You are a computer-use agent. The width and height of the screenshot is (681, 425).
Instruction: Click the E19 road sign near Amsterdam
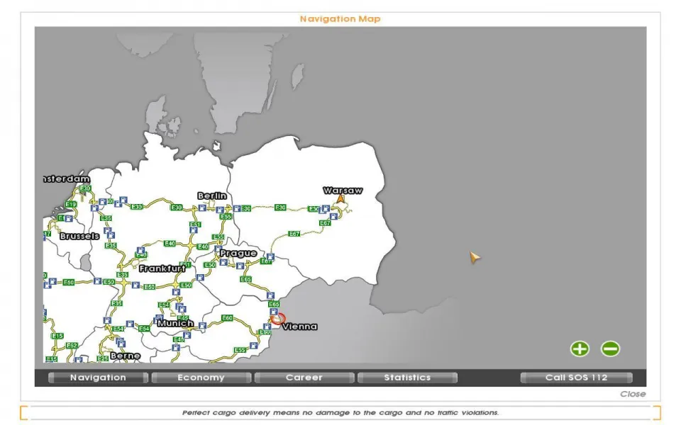(x=70, y=205)
